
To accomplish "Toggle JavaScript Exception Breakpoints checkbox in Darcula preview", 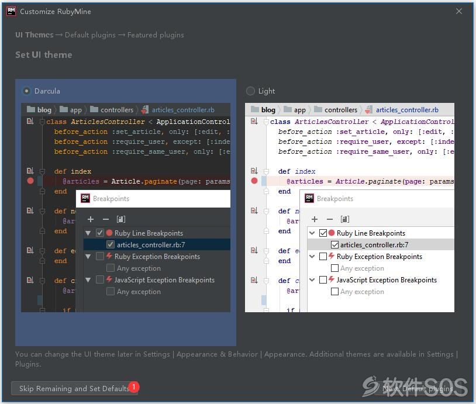I will click(100, 279).
